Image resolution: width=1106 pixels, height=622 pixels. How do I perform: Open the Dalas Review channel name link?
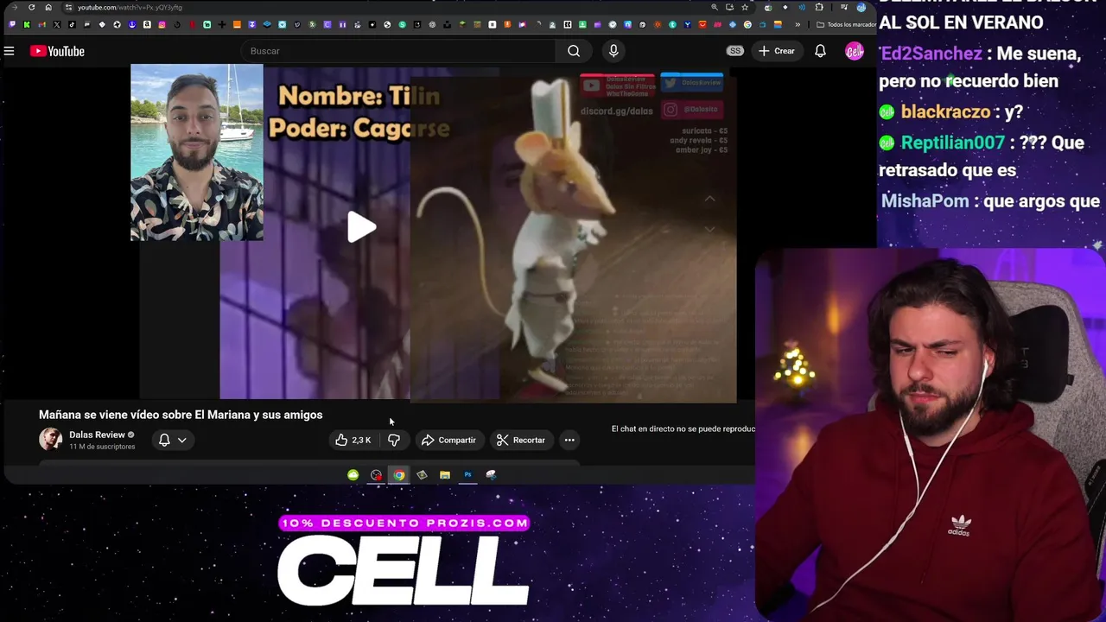(x=97, y=435)
